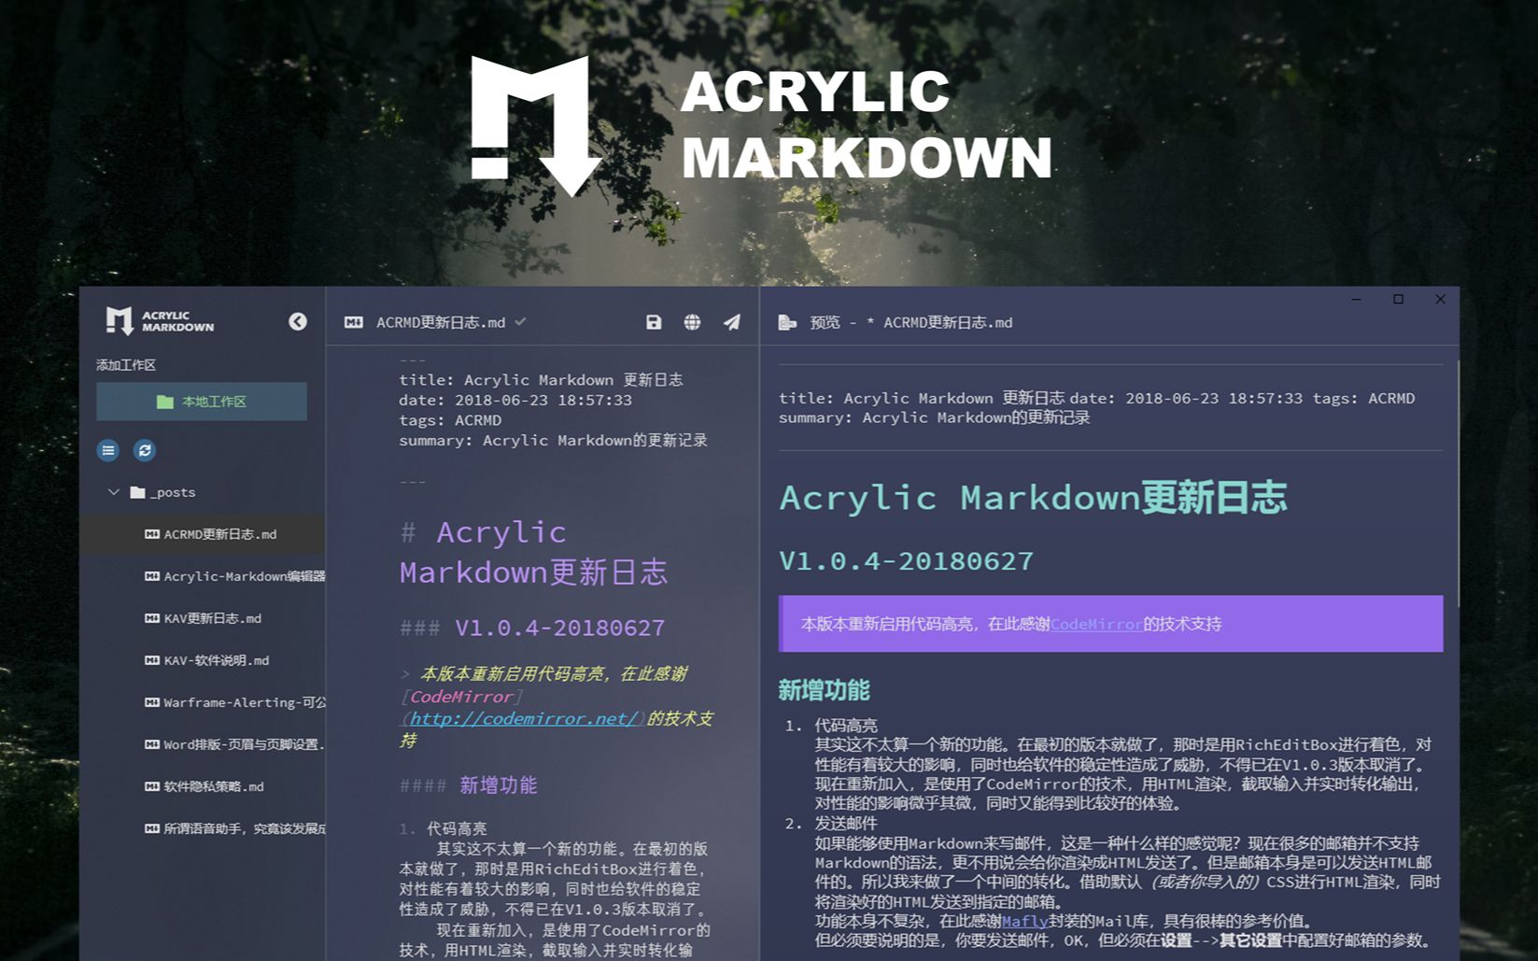Image resolution: width=1538 pixels, height=961 pixels.
Task: Click the Acrylic Markdown logo in sidebar
Action: 160,321
